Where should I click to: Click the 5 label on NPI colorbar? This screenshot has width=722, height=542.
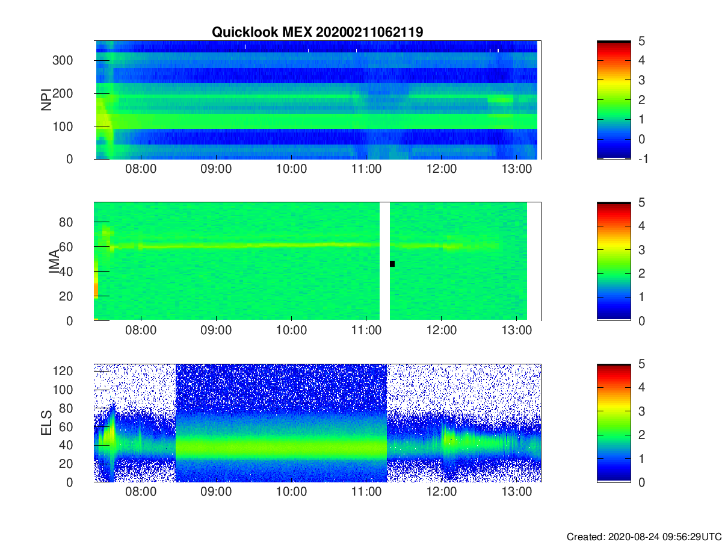tap(641, 41)
